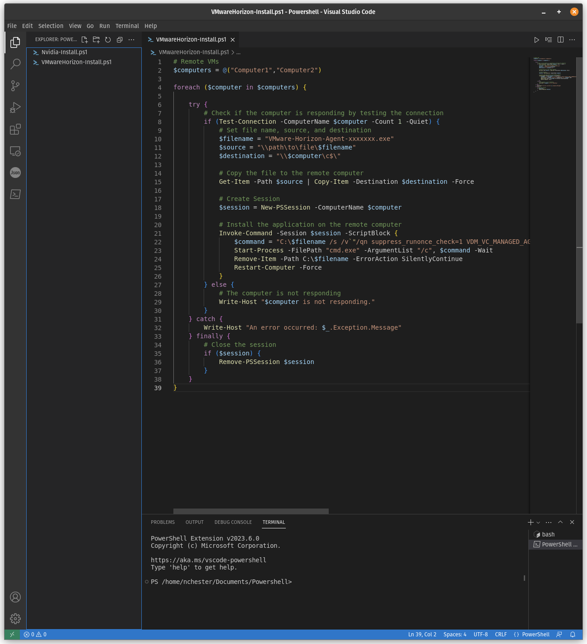Select the bash terminal in the terminal list

[x=548, y=534]
